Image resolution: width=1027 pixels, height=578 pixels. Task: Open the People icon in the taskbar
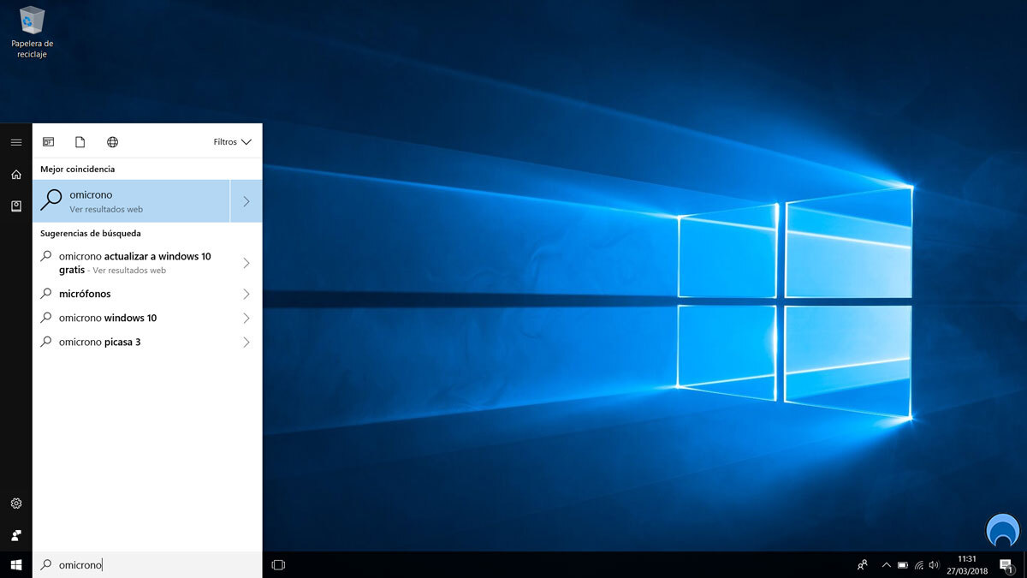(x=861, y=564)
